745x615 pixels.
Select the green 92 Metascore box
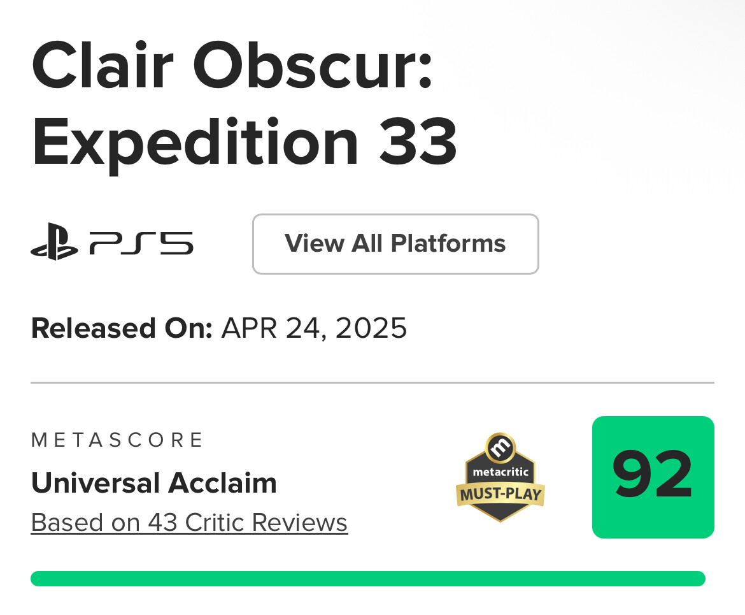(x=653, y=477)
